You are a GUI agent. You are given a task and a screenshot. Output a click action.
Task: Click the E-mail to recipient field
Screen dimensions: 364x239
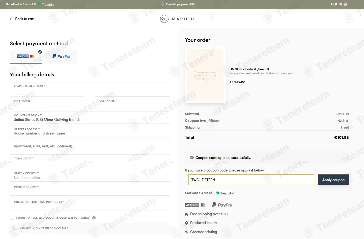90,88
